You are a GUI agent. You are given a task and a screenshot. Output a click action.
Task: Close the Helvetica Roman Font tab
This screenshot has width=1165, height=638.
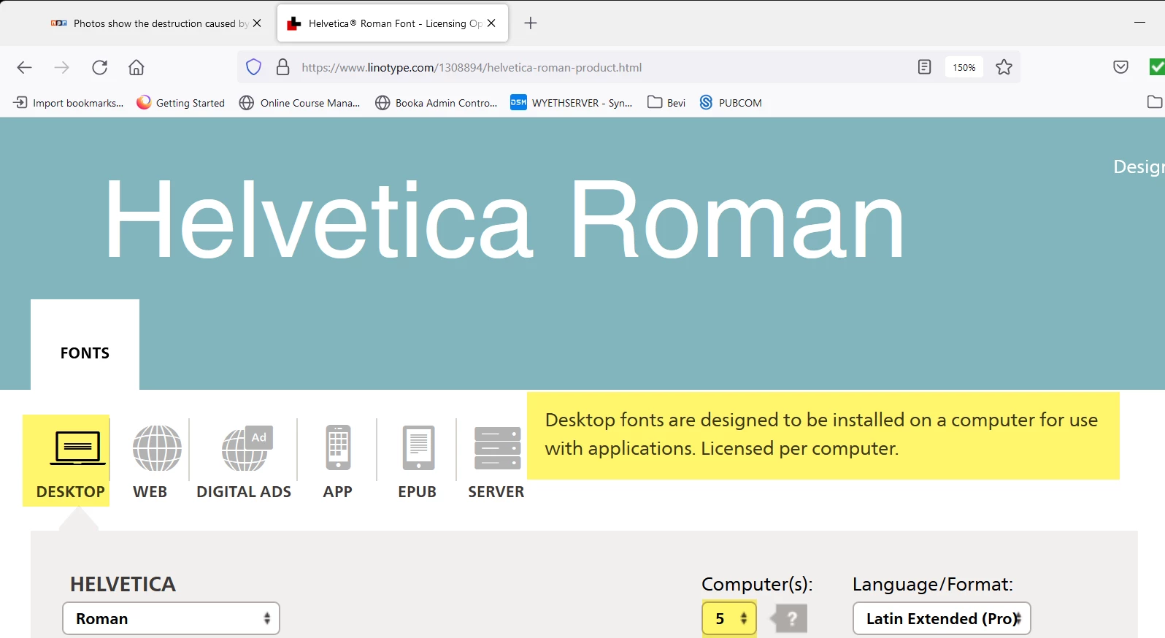491,23
